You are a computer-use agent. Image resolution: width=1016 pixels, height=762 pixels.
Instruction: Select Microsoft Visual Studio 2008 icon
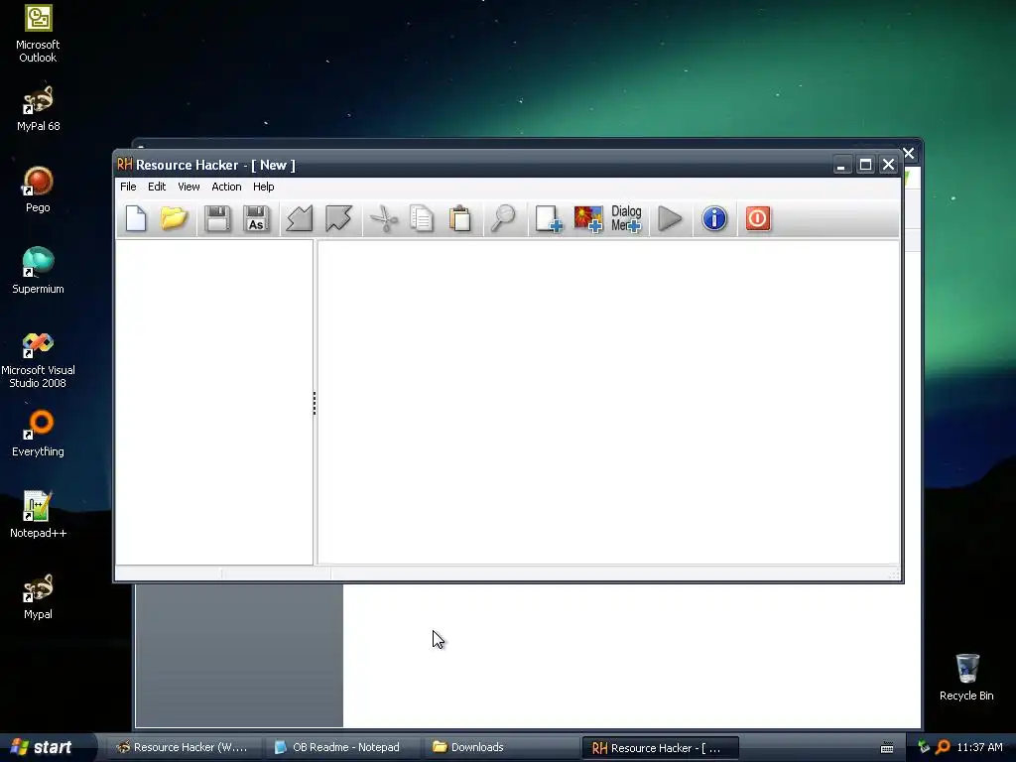pos(38,360)
